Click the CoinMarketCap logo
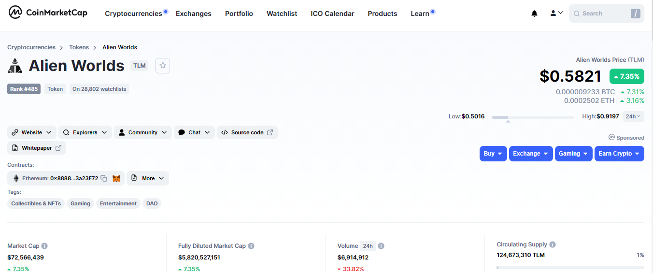Viewport: 653px width, 273px height. click(x=48, y=13)
